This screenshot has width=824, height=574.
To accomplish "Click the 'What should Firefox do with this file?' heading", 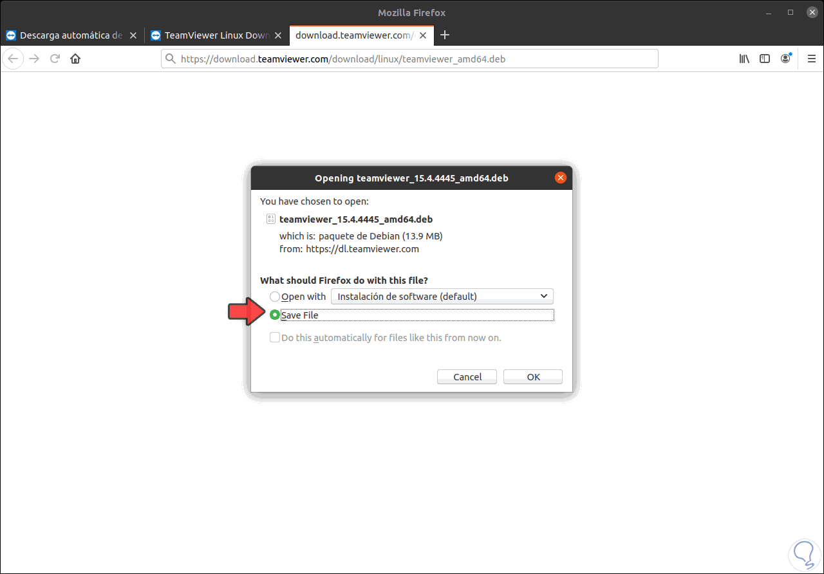I will pyautogui.click(x=344, y=280).
